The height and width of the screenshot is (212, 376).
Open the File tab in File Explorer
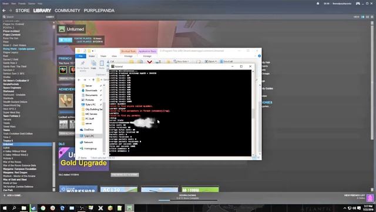pos(80,56)
